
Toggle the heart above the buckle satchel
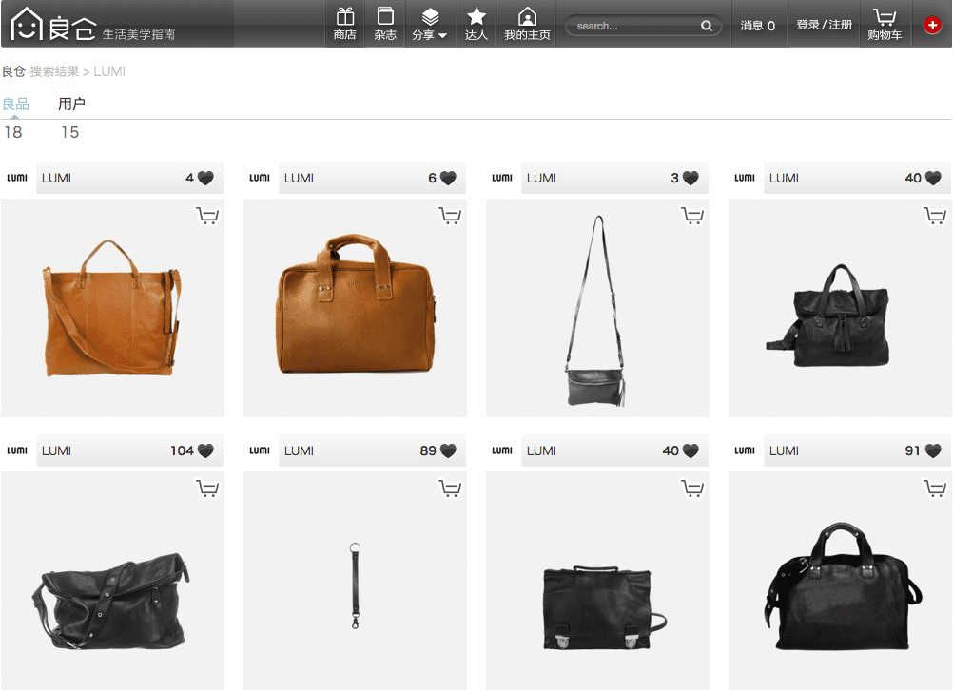click(x=690, y=450)
